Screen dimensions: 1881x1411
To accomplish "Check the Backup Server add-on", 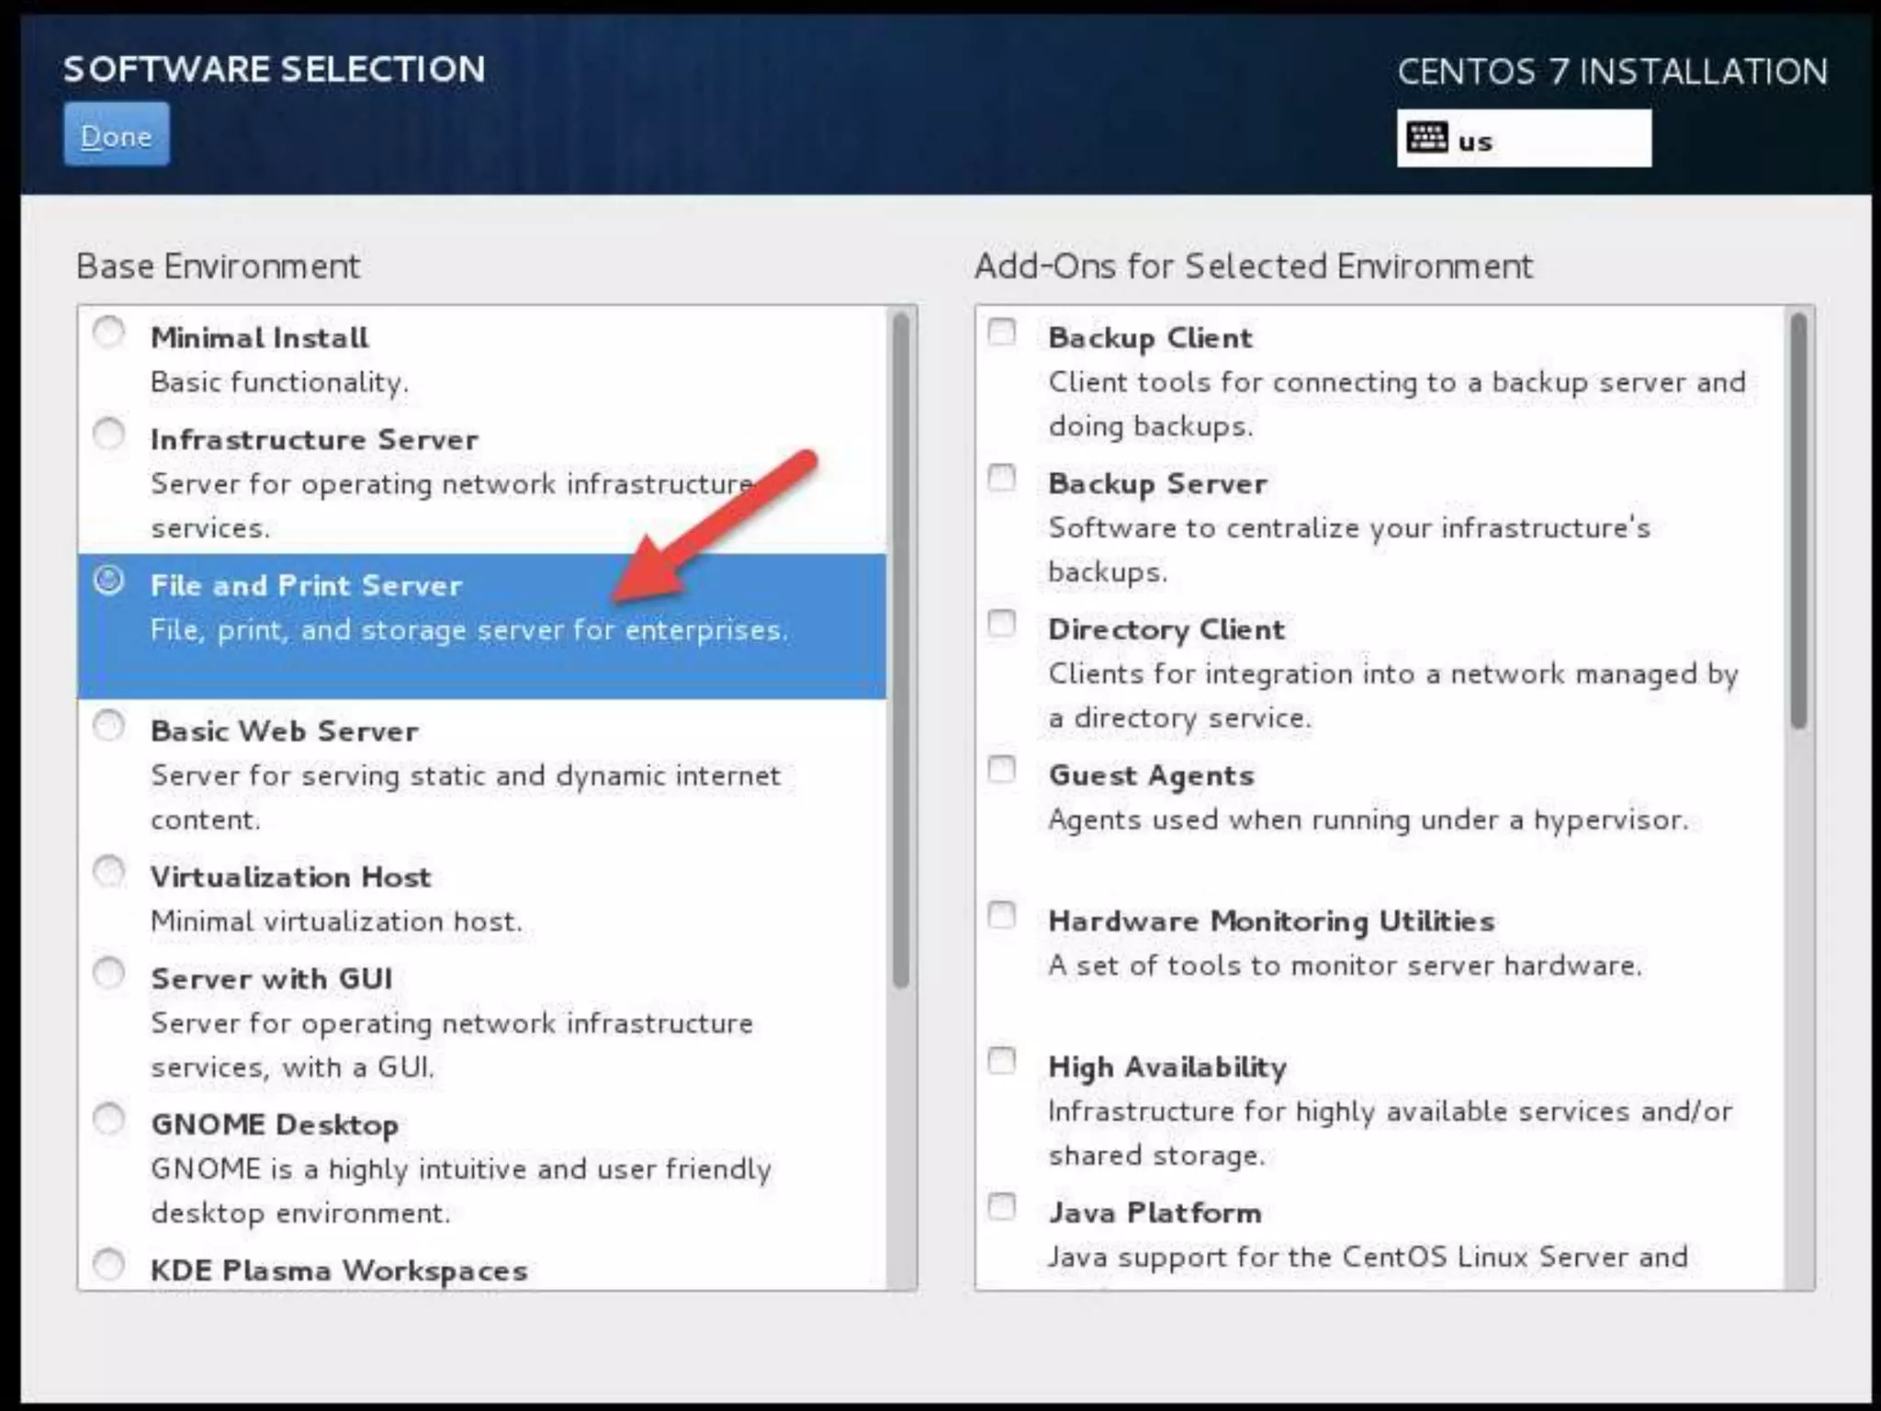I will (x=1001, y=478).
